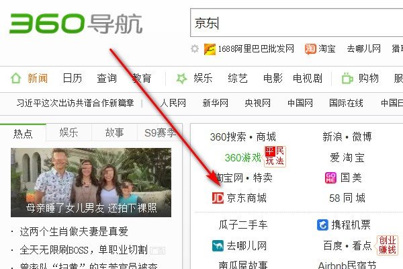The image size is (403, 269).
Task: Go to 国际在线
Action: [346, 103]
